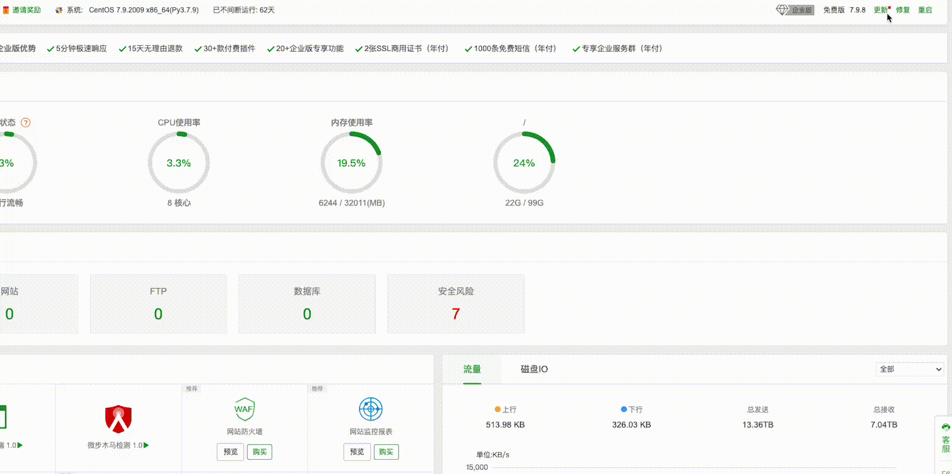This screenshot has height=474, width=952.
Task: Click the 更新 update link
Action: (x=881, y=10)
